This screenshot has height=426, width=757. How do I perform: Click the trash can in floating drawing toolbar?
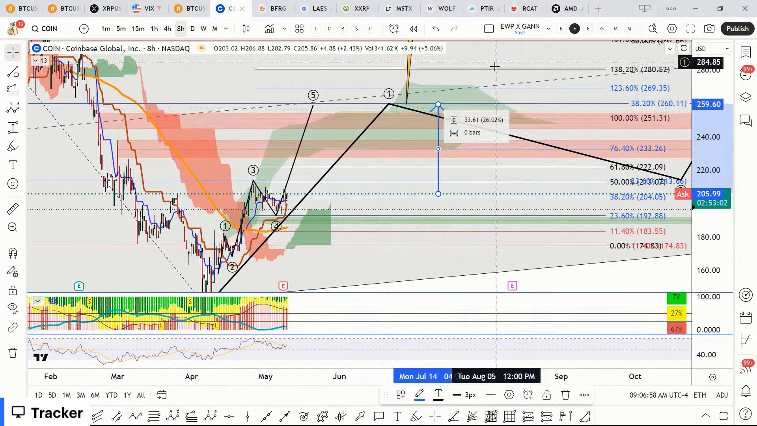coord(565,395)
